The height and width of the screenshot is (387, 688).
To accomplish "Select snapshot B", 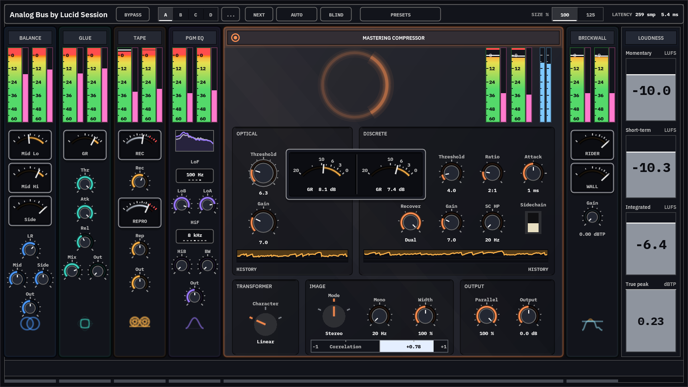I will (x=181, y=15).
